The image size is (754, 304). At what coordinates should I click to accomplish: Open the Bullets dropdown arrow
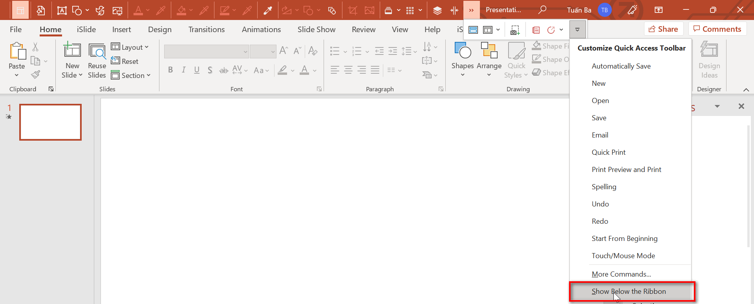point(345,51)
